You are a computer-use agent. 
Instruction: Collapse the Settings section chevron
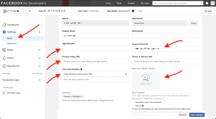click(x=39, y=32)
